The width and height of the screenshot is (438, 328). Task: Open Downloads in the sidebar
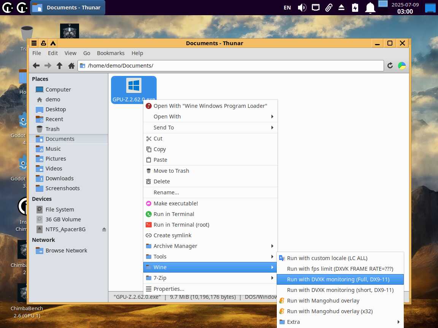(68, 178)
